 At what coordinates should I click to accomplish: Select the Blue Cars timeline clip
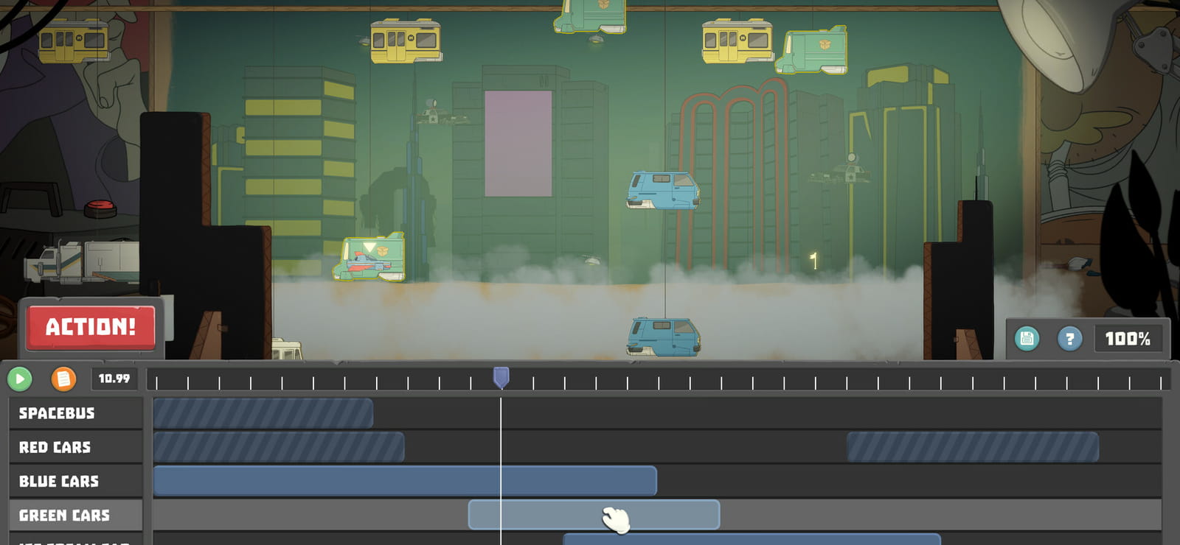point(405,481)
